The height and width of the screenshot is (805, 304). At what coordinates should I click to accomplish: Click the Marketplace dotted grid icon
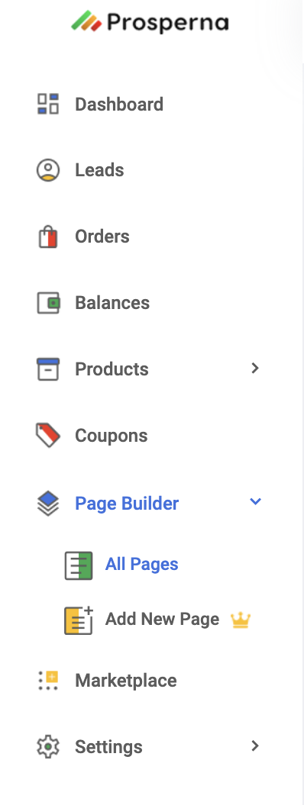click(48, 681)
